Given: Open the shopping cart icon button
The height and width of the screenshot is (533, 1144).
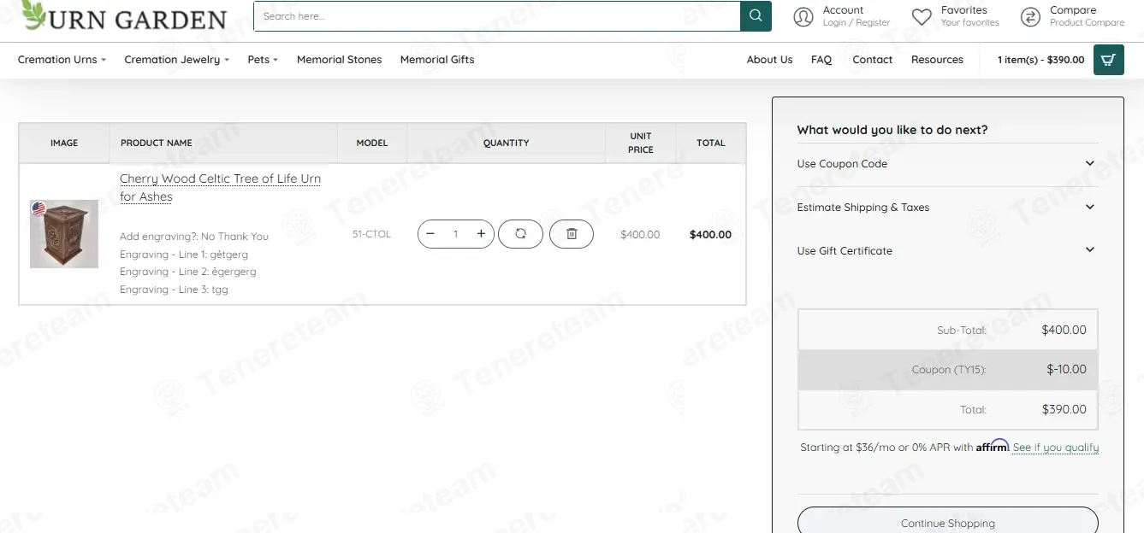Looking at the screenshot, I should [1109, 60].
